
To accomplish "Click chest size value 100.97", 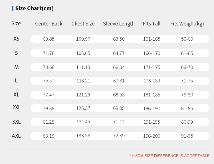I will (83, 39).
